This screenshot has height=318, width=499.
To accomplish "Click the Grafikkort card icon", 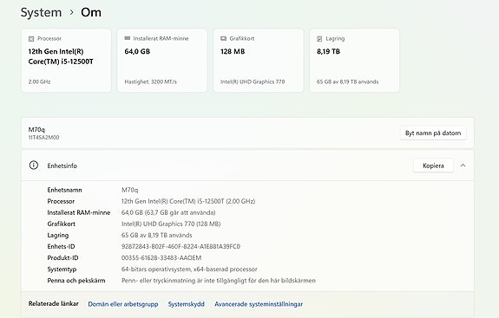I will (223, 38).
